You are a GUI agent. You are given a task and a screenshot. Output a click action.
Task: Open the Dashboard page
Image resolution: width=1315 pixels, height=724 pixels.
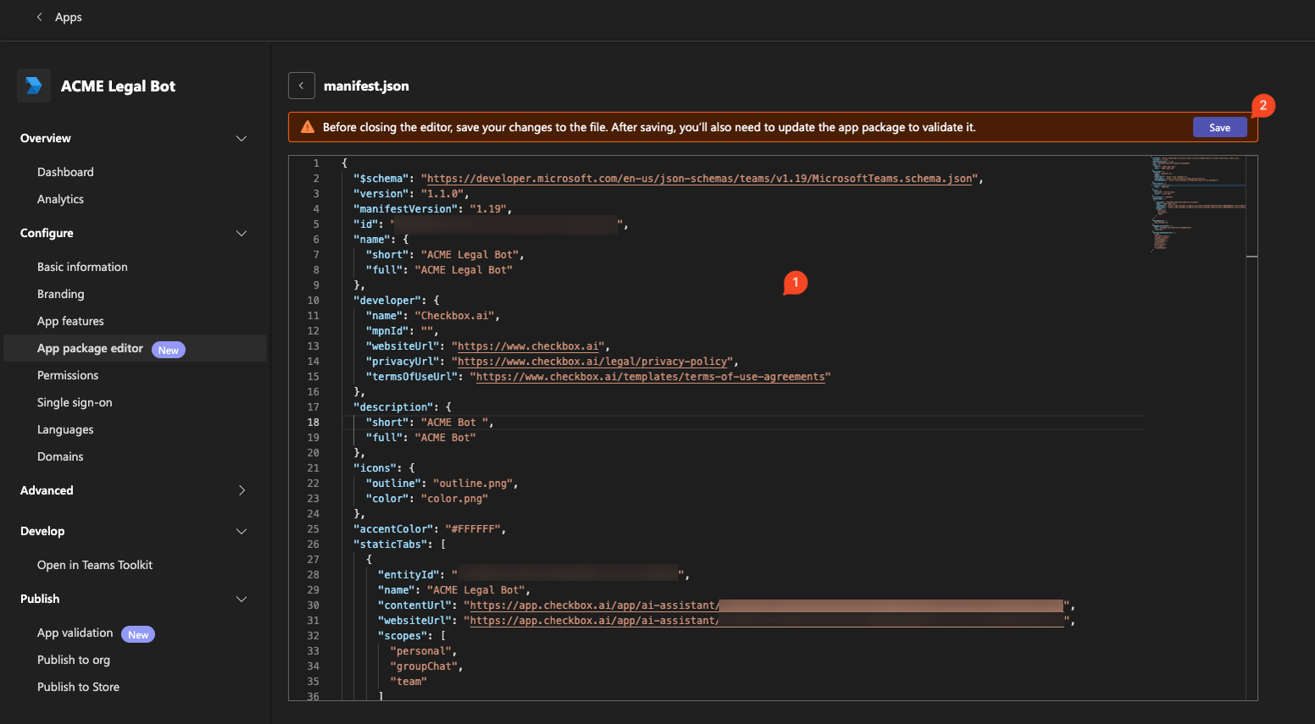pos(65,172)
